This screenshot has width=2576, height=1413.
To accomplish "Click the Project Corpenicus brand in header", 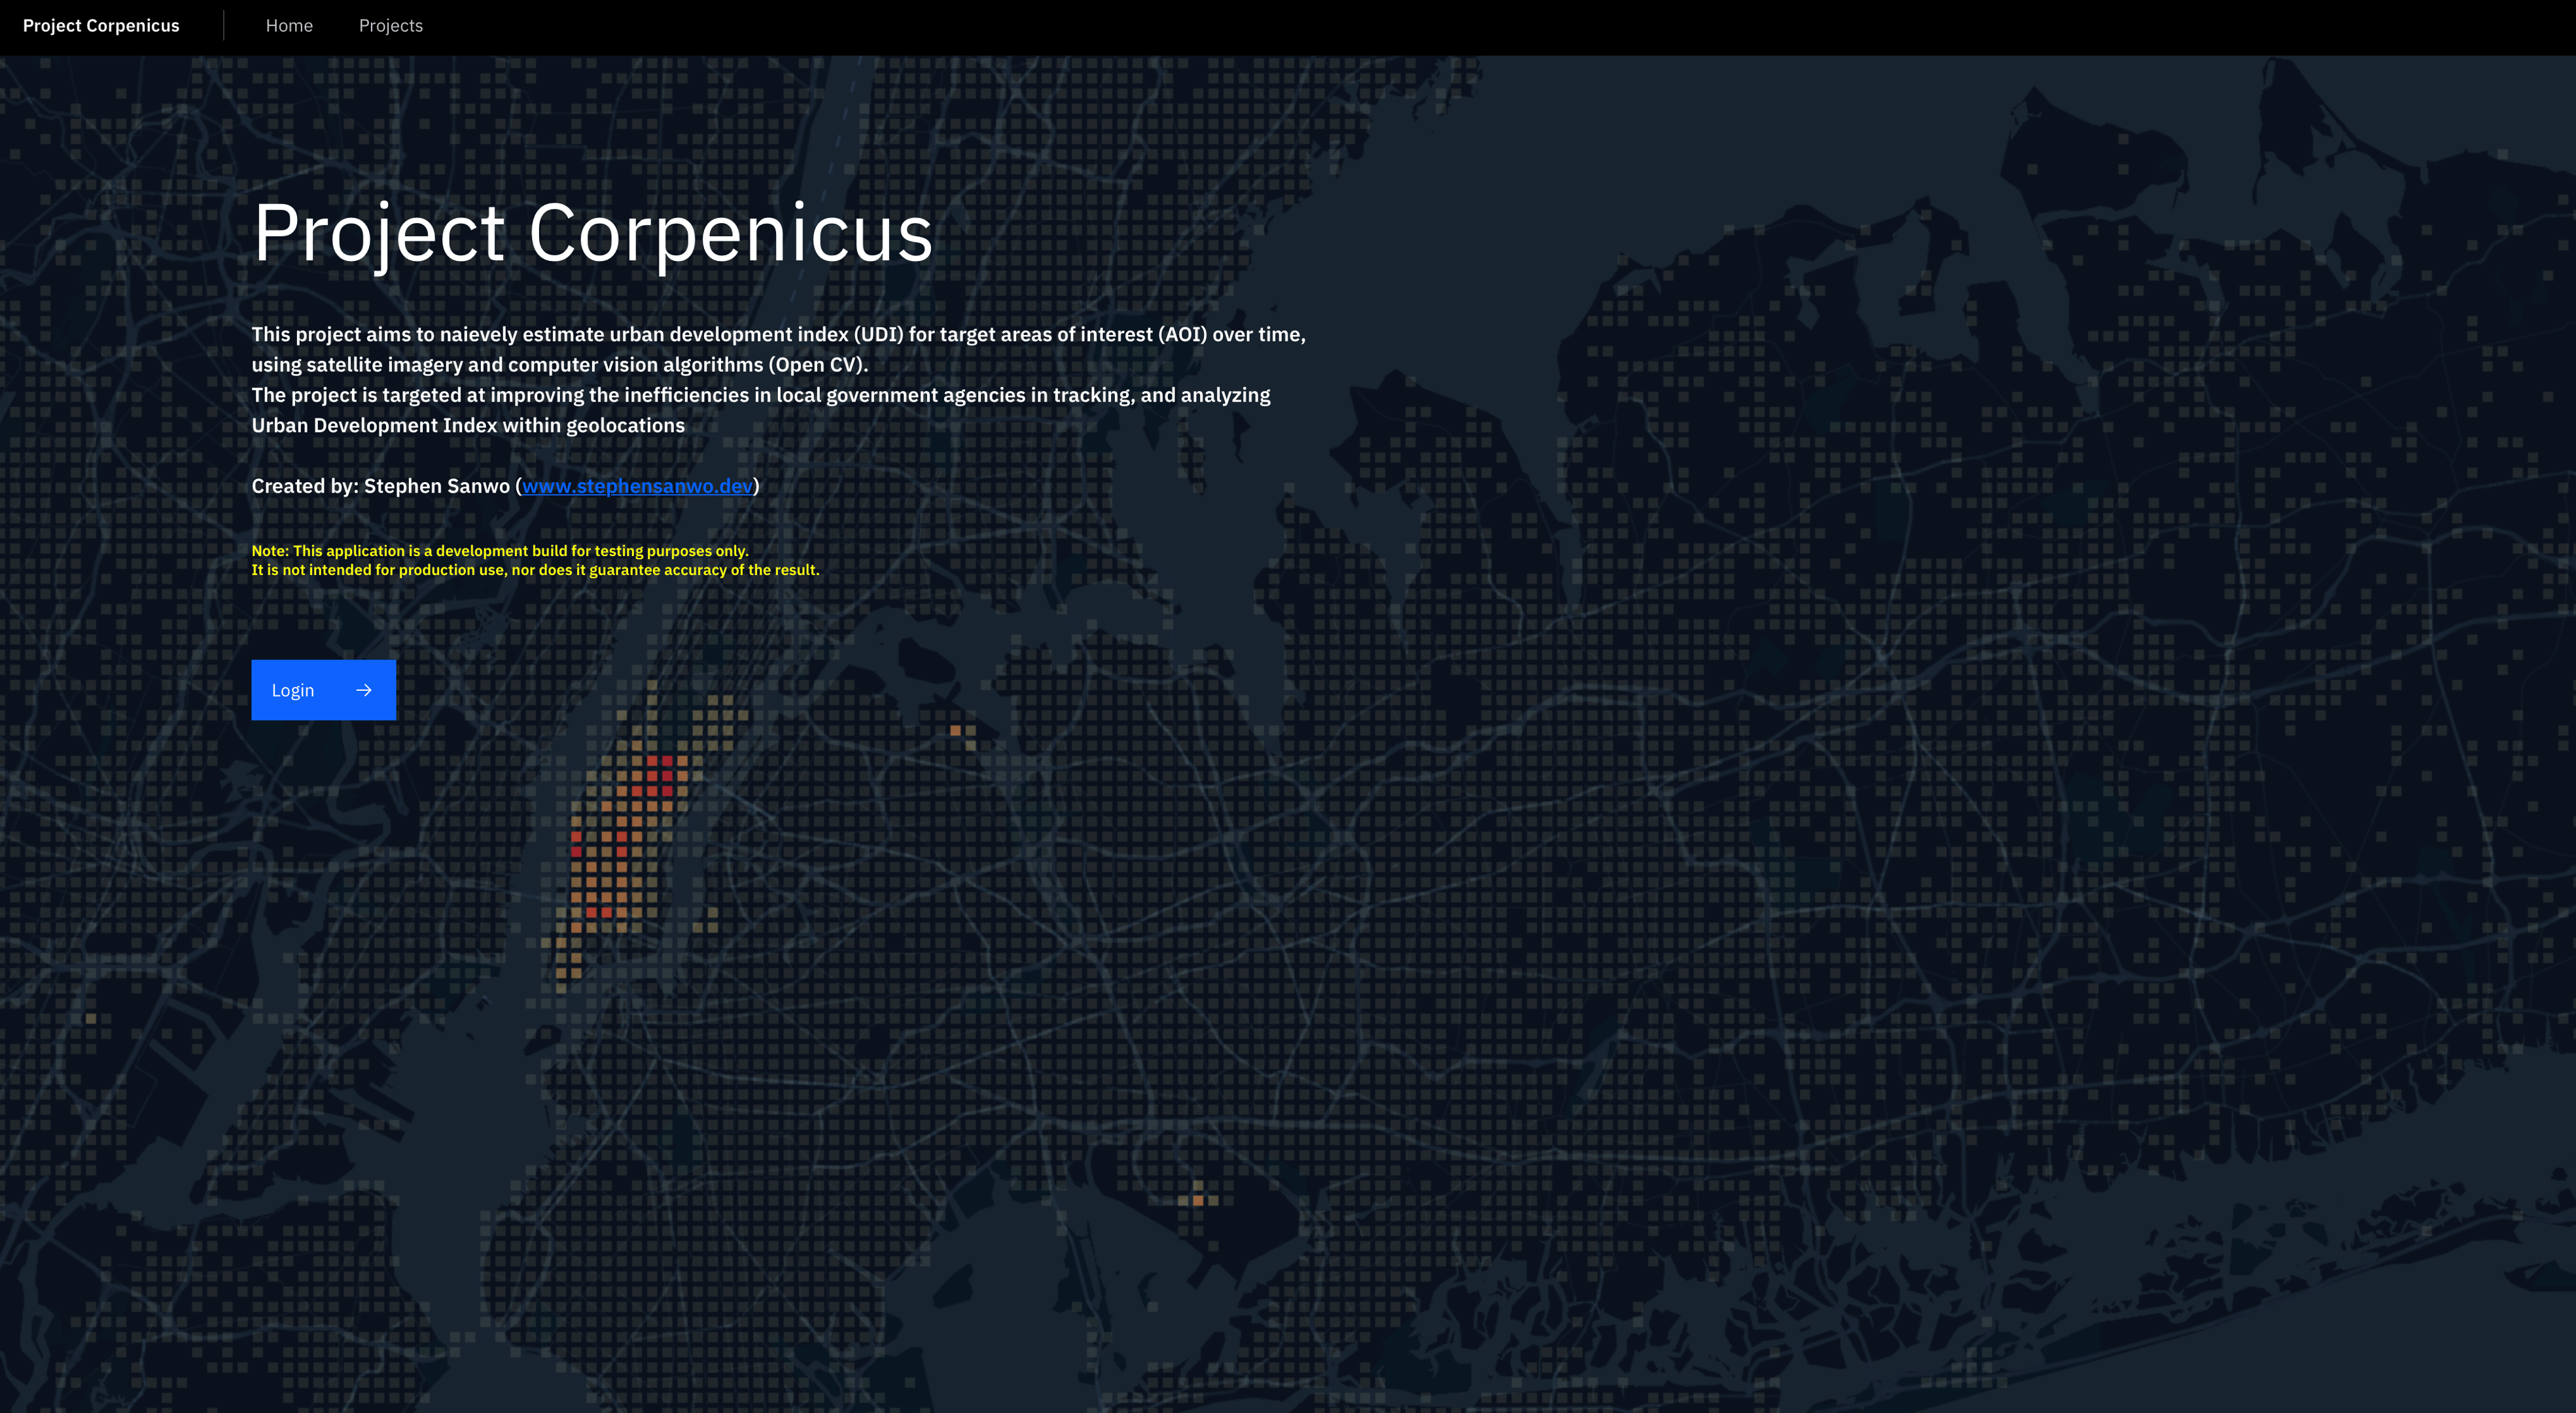I will [x=101, y=26].
